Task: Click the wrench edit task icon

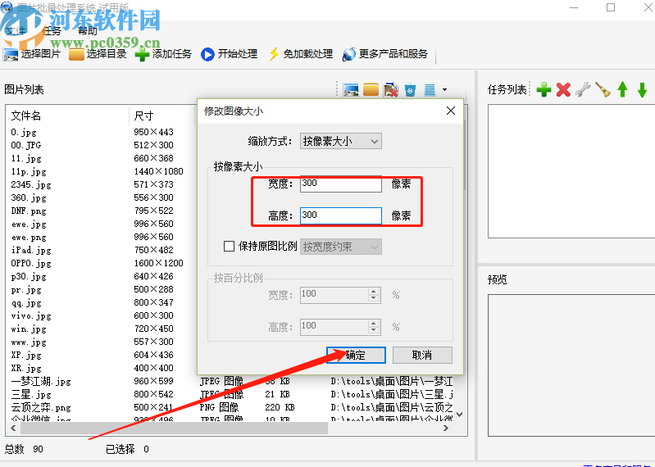Action: (583, 89)
